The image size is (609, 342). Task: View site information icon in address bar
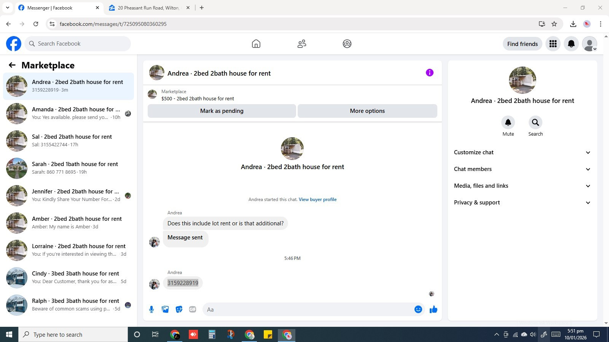pos(52,24)
